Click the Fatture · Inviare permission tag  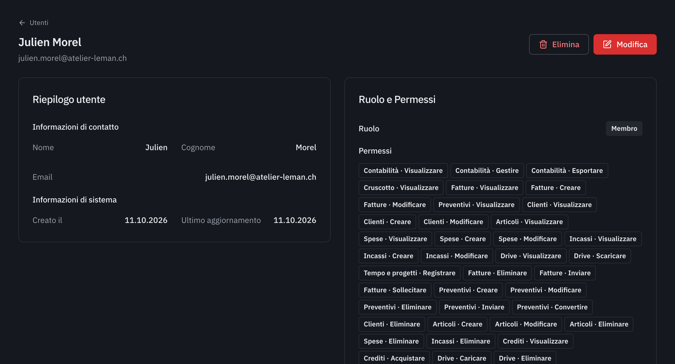point(565,273)
